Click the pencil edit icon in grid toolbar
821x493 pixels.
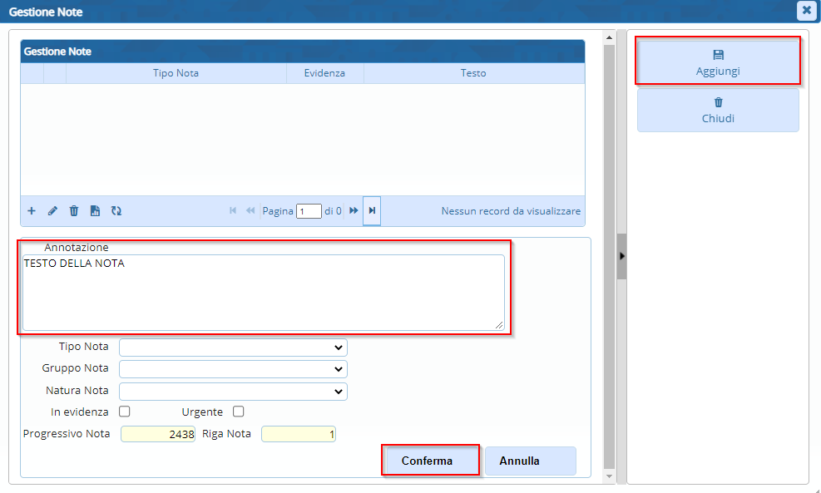tap(52, 211)
